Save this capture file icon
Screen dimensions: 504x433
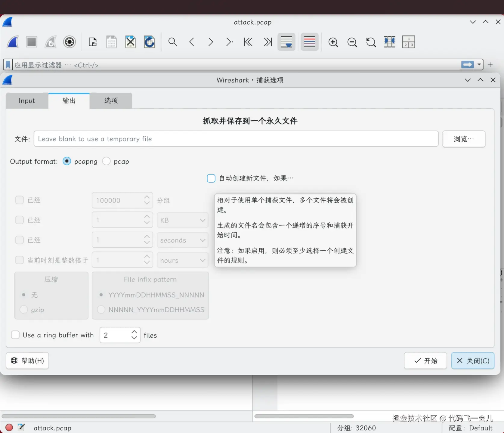[x=111, y=42]
